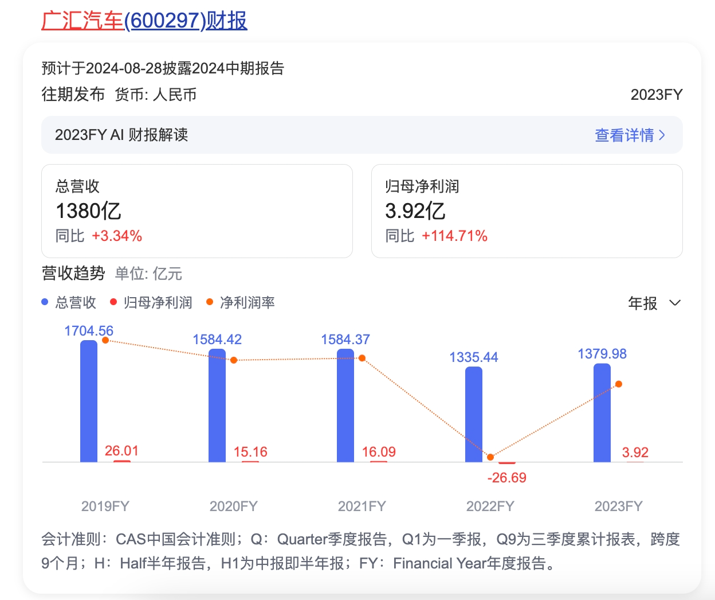Click the 2021FY revenue bar 1584.37
The image size is (715, 600).
pos(345,406)
